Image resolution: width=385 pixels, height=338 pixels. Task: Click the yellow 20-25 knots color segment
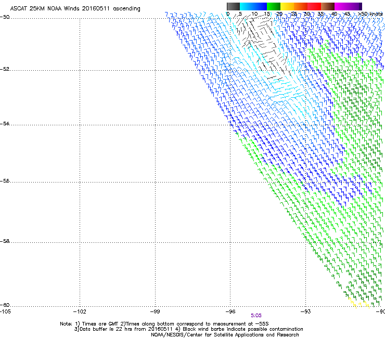tap(287, 6)
